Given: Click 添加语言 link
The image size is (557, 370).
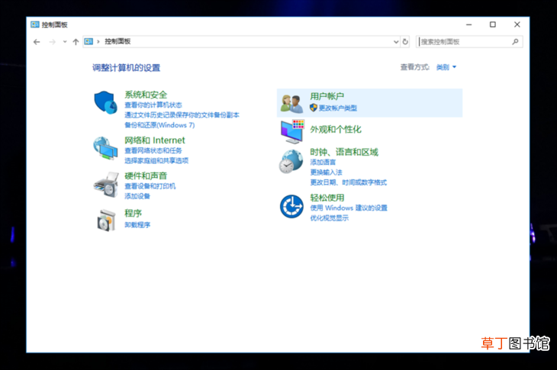Looking at the screenshot, I should (323, 162).
